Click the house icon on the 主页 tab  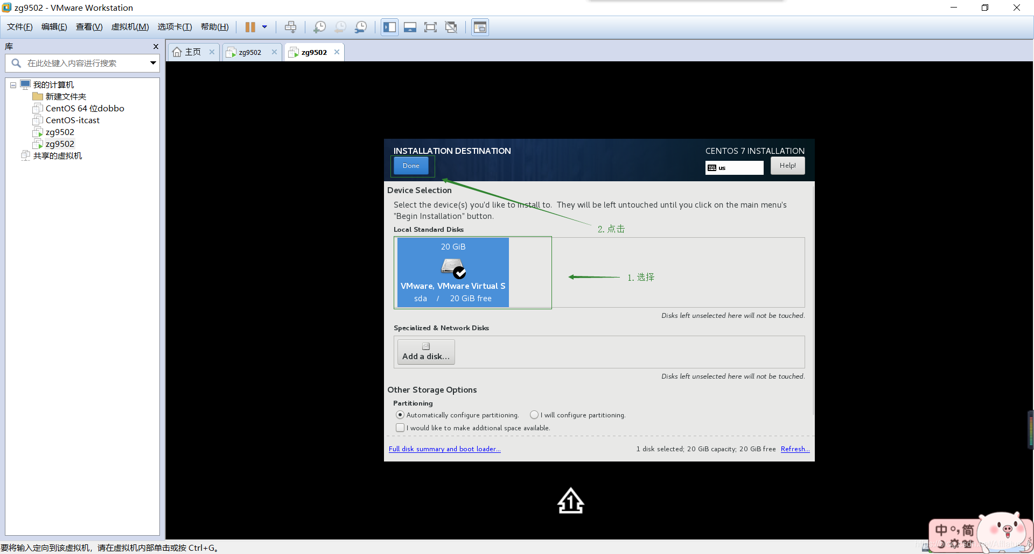[177, 52]
